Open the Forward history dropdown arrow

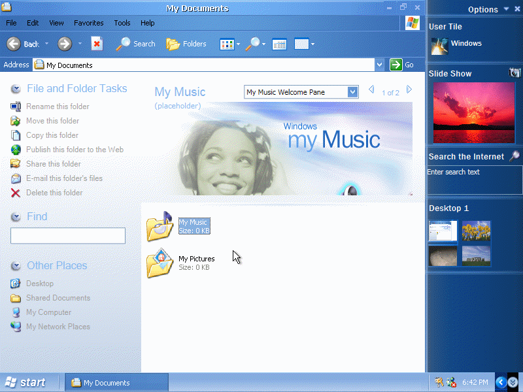pos(80,44)
